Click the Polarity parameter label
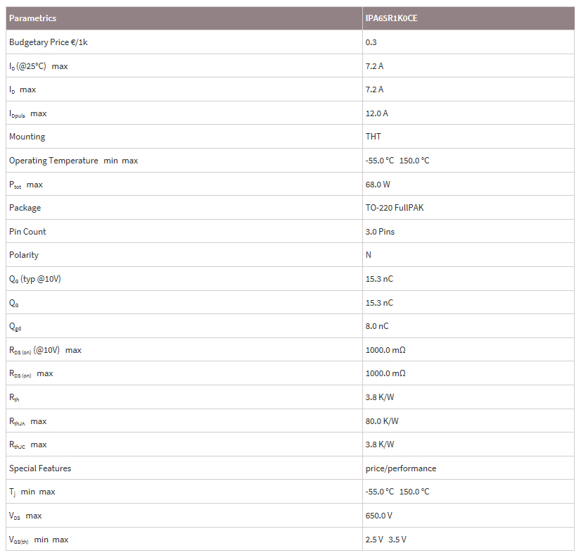Viewport: 581px width, 560px height. pyautogui.click(x=24, y=255)
